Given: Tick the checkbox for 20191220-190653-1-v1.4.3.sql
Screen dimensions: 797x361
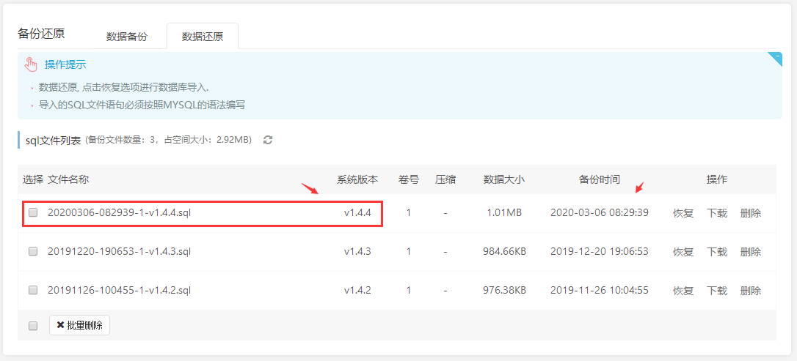Looking at the screenshot, I should 33,251.
